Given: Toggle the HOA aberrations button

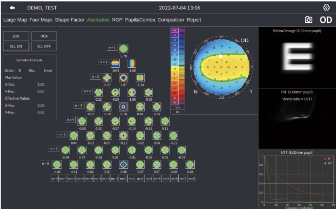Looking at the screenshot, I should pos(44,36).
